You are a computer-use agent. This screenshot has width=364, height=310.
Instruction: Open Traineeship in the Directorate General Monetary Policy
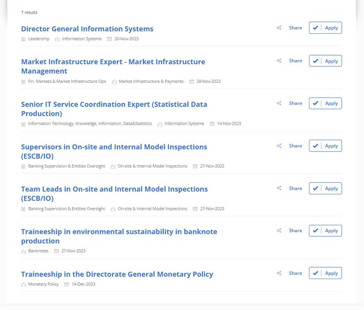click(117, 274)
